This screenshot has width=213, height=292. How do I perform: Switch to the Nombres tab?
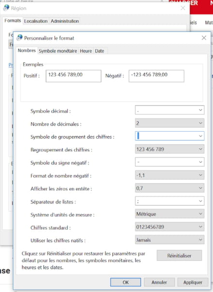pyautogui.click(x=27, y=50)
